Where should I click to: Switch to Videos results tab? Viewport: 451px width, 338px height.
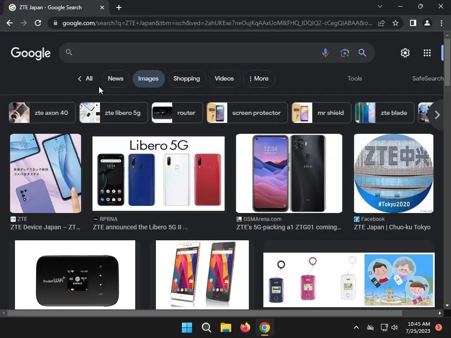pyautogui.click(x=224, y=78)
